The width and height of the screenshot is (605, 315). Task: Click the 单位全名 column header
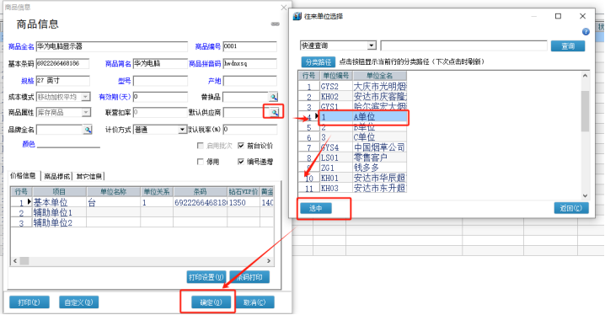[379, 76]
